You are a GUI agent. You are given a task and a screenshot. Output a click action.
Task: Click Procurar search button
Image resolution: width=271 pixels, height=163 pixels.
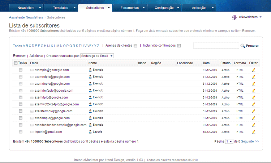[252, 46]
